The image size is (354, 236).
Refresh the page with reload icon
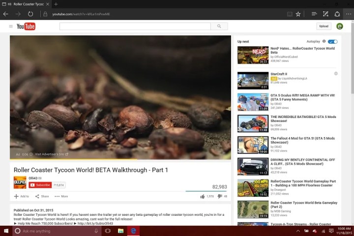(x=30, y=14)
